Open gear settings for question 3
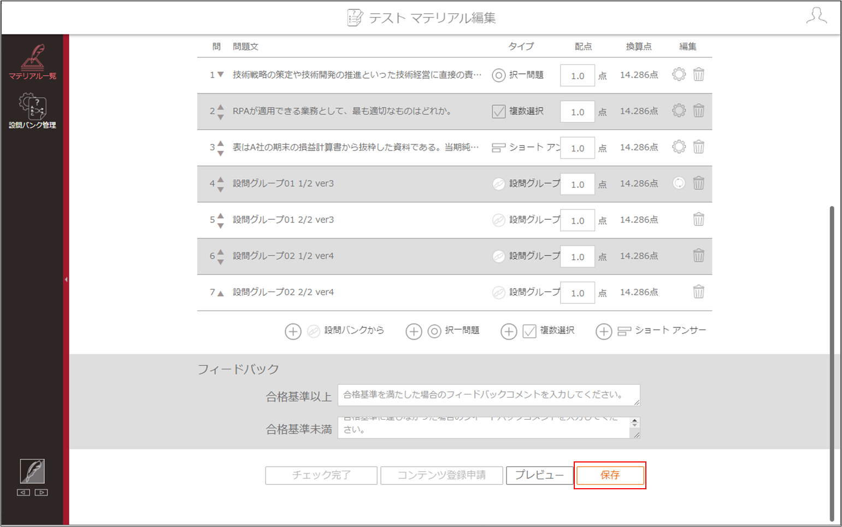This screenshot has width=842, height=527. (x=679, y=147)
